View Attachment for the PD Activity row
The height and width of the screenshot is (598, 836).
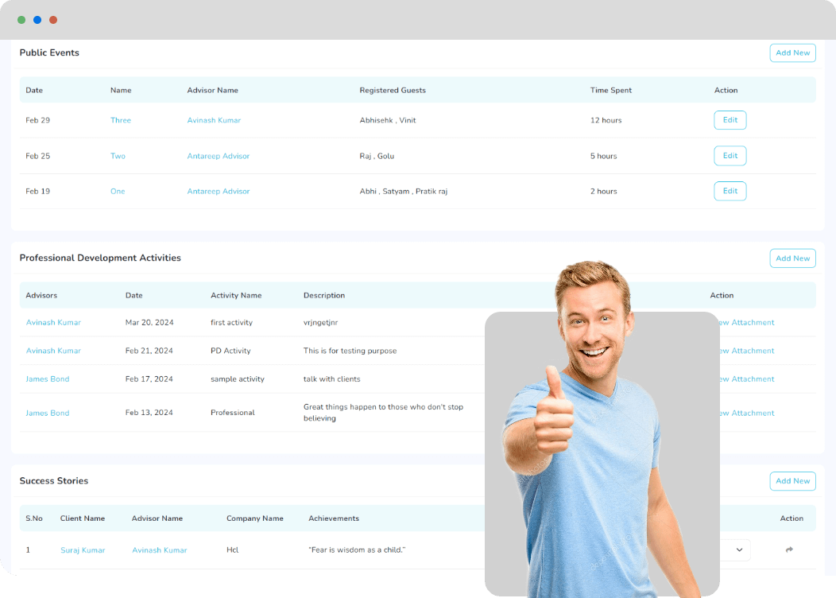pyautogui.click(x=747, y=350)
